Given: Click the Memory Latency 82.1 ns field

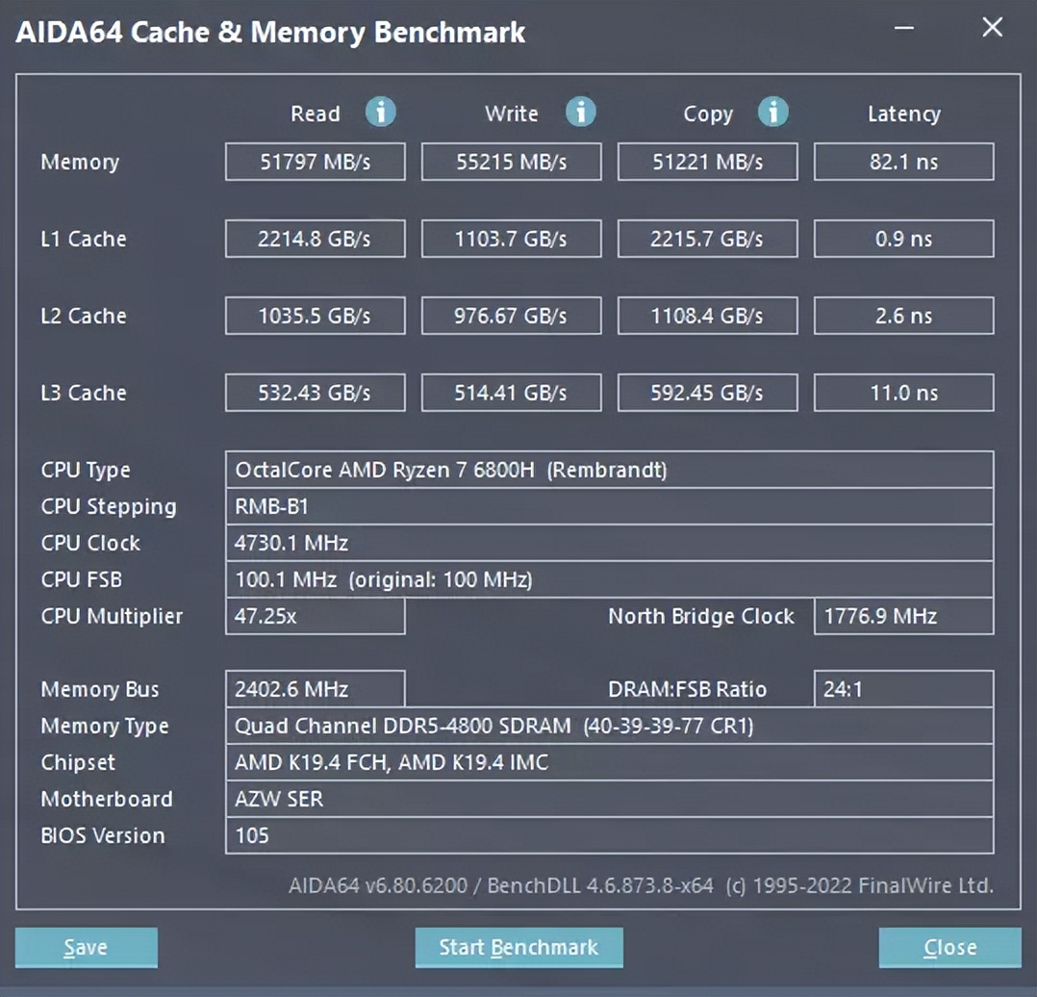Looking at the screenshot, I should (x=903, y=162).
